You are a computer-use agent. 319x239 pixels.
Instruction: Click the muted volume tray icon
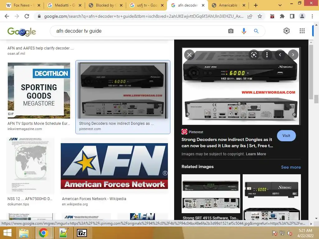point(289,233)
